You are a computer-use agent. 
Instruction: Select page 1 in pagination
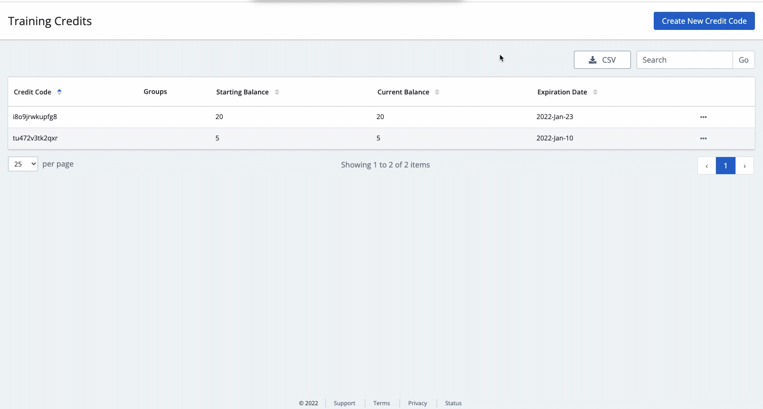click(x=725, y=166)
